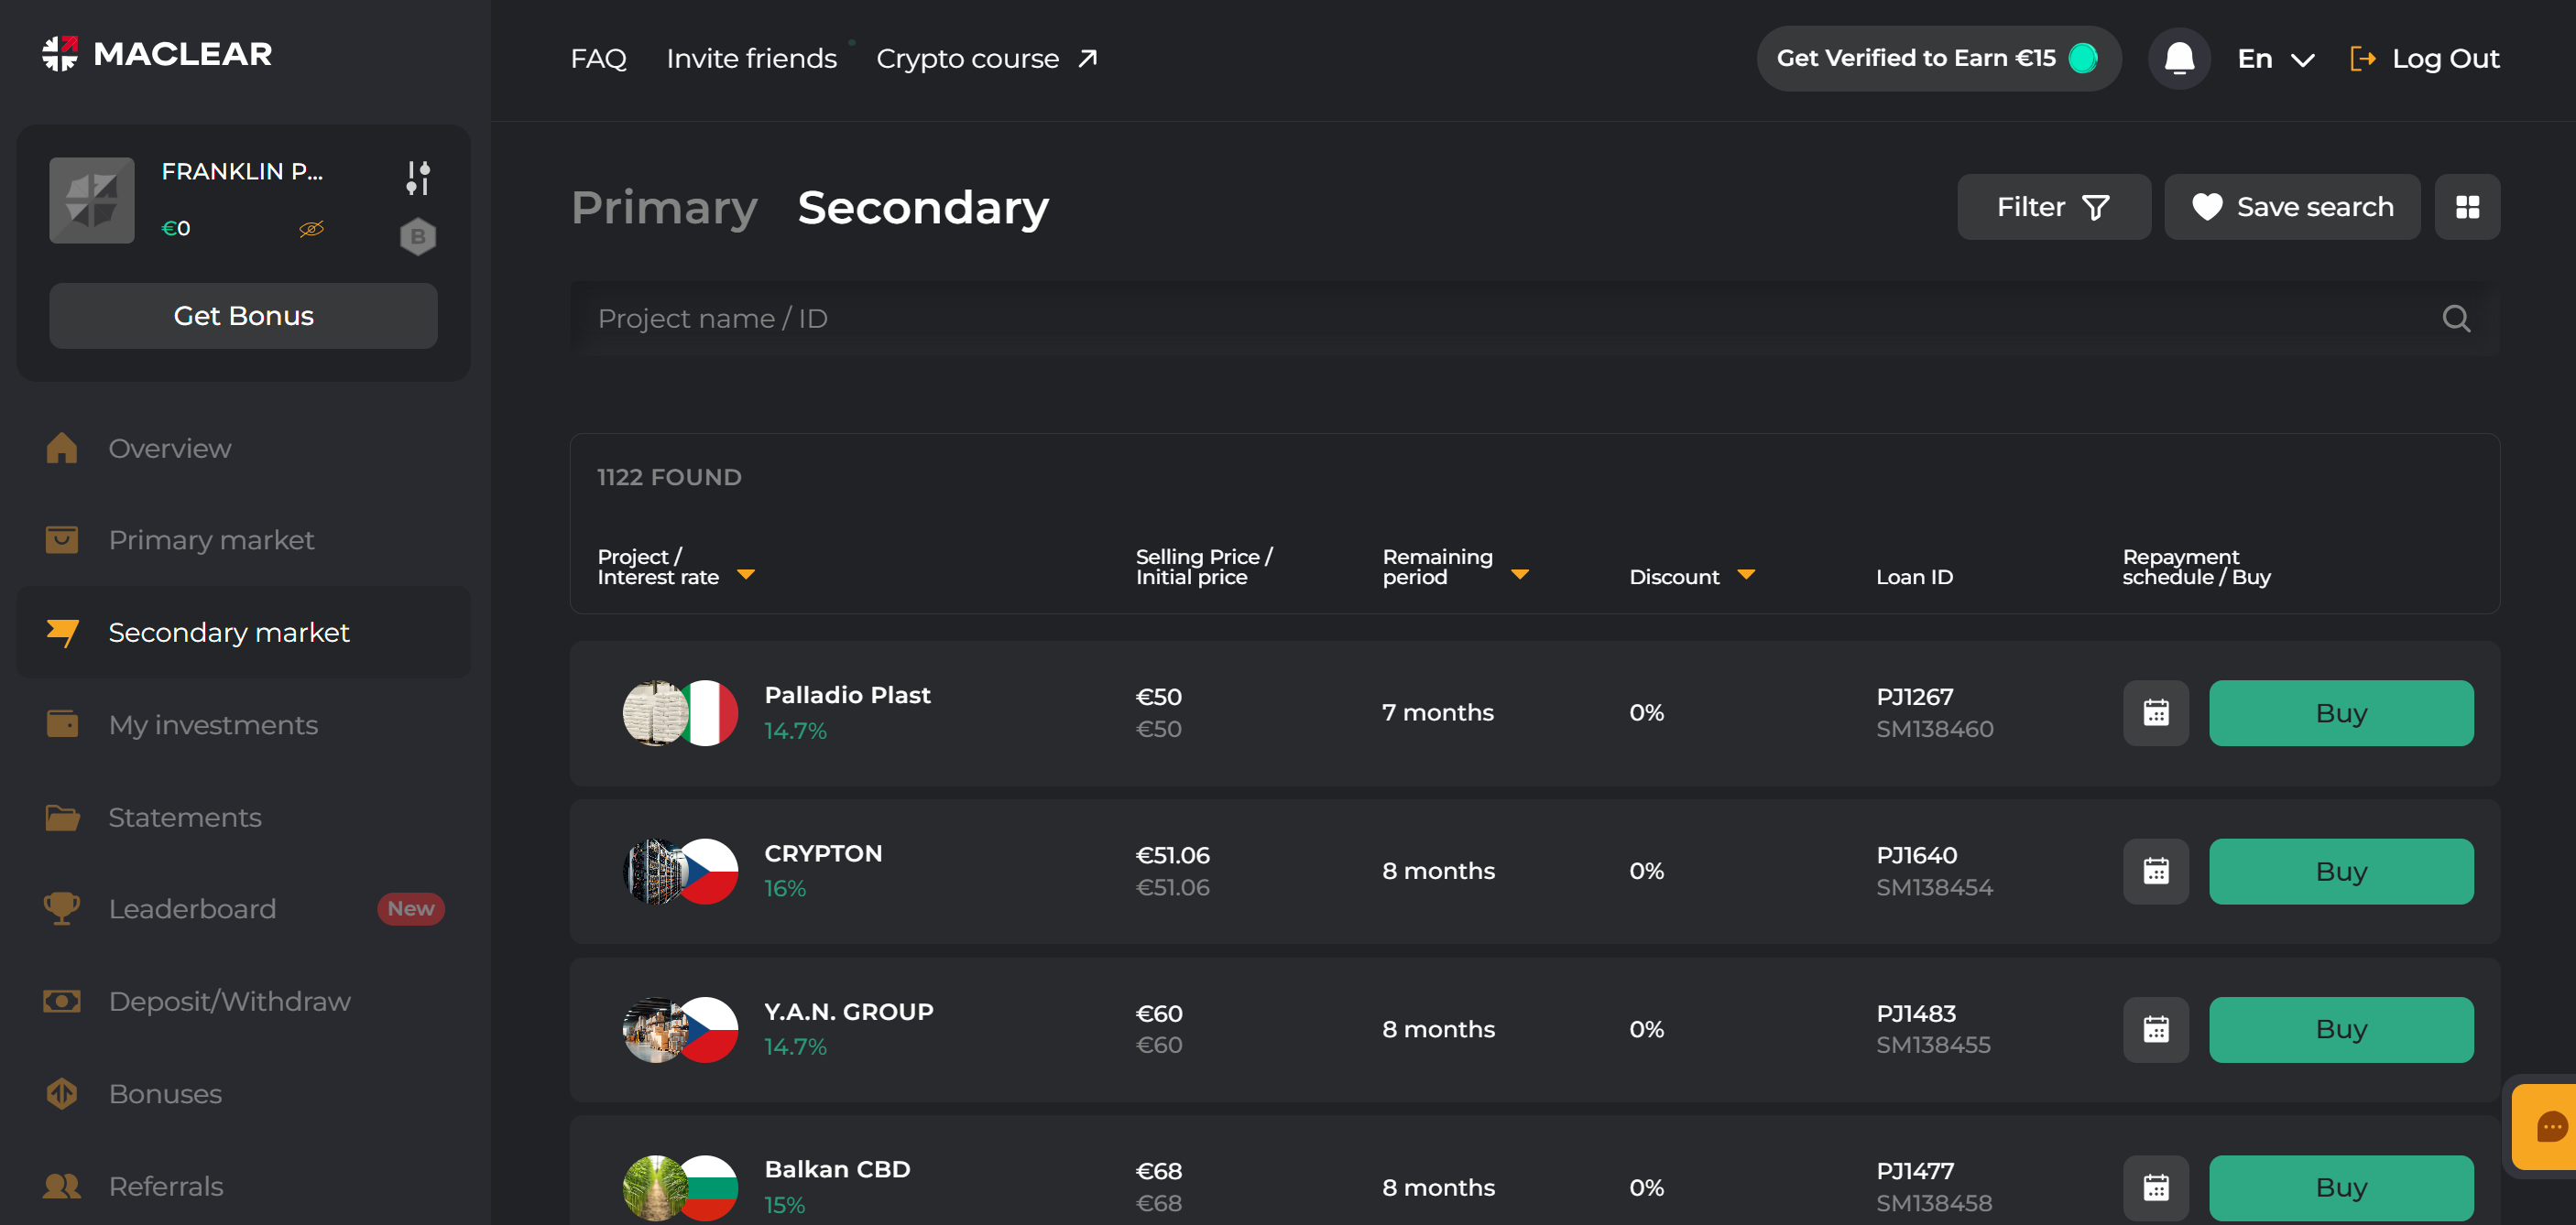Click the My investments wallet icon
The width and height of the screenshot is (2576, 1225).
(62, 723)
